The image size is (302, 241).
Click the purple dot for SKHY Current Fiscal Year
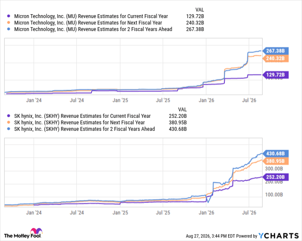pyautogui.click(x=9, y=116)
